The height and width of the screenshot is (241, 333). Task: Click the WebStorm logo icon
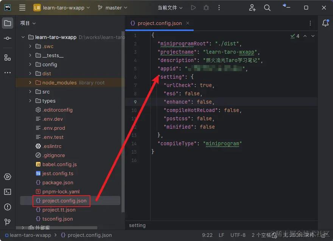pos(8,8)
